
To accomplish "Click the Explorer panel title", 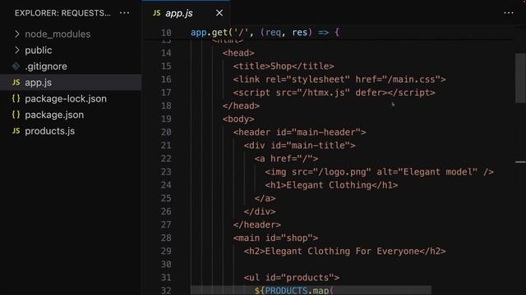I will [x=62, y=13].
